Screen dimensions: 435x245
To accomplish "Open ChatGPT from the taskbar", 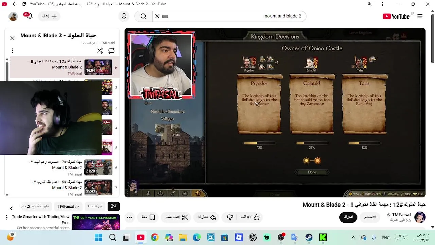I will [x=253, y=238].
